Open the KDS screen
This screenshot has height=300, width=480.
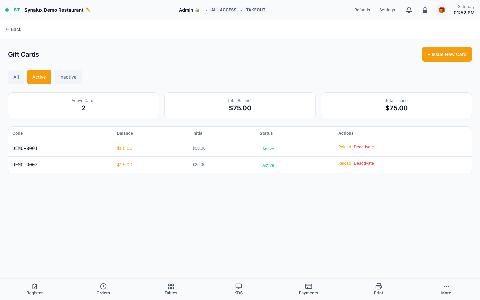[239, 289]
